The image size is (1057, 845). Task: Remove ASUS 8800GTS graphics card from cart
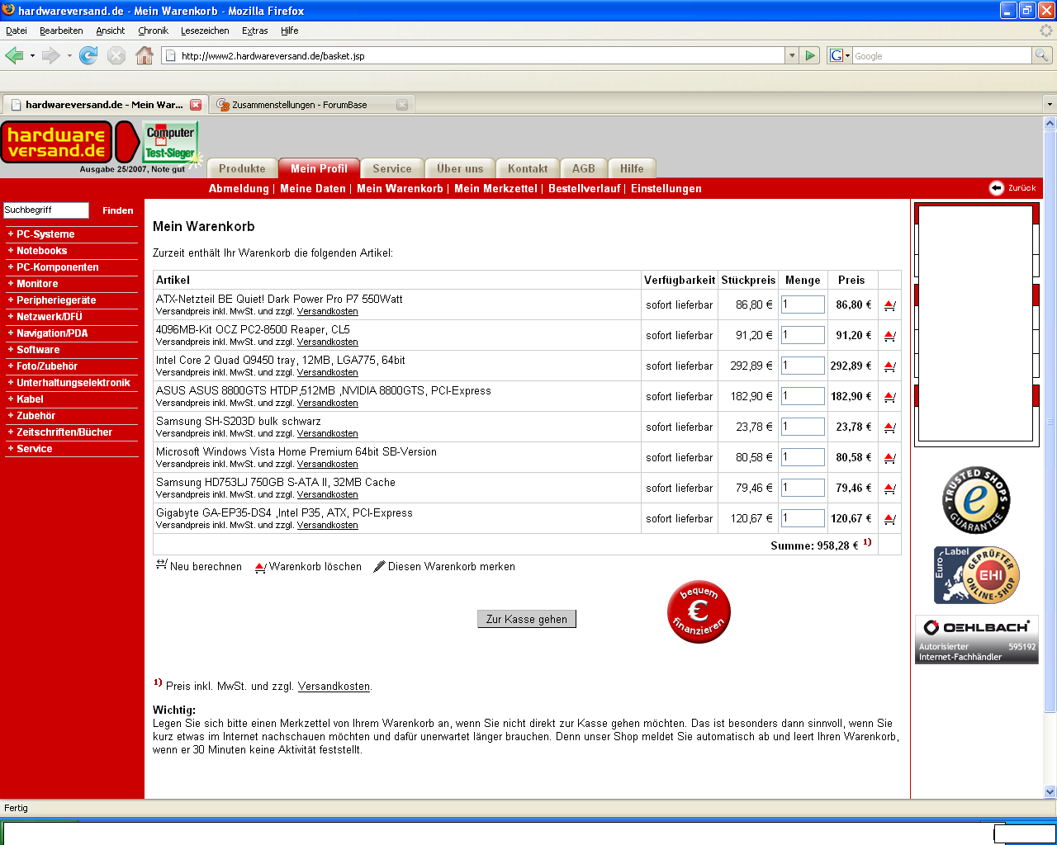point(889,397)
